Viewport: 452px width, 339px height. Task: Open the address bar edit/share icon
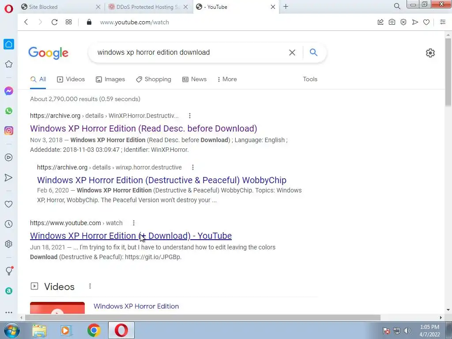pyautogui.click(x=380, y=22)
